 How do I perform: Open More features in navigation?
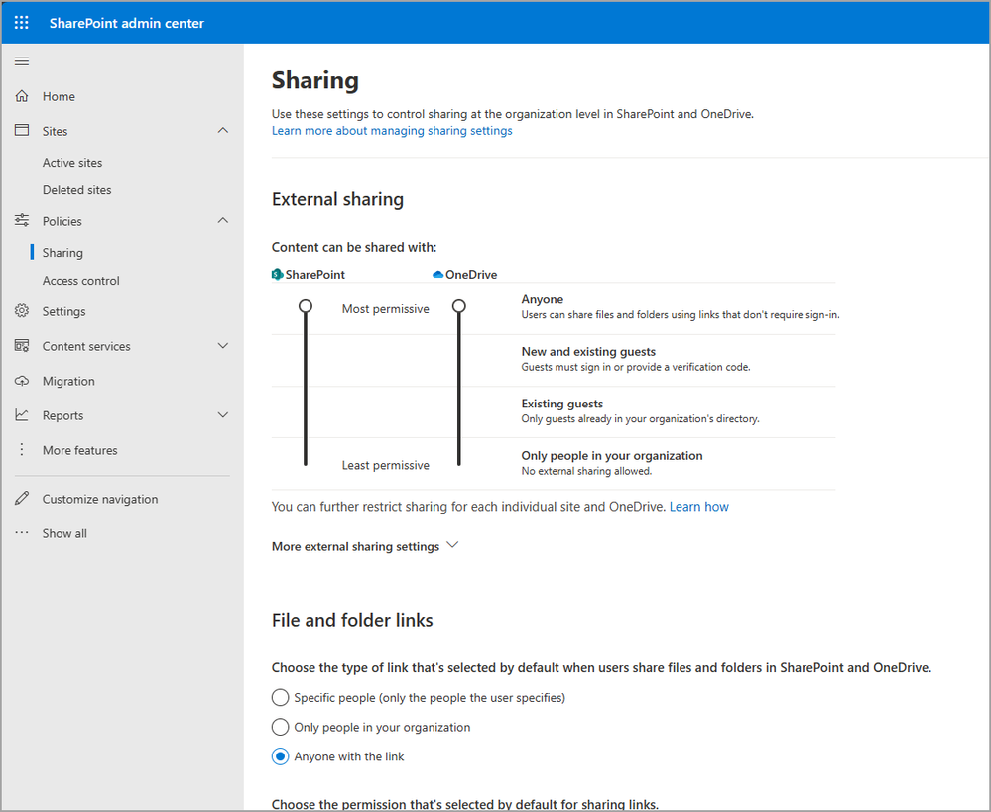tap(79, 450)
